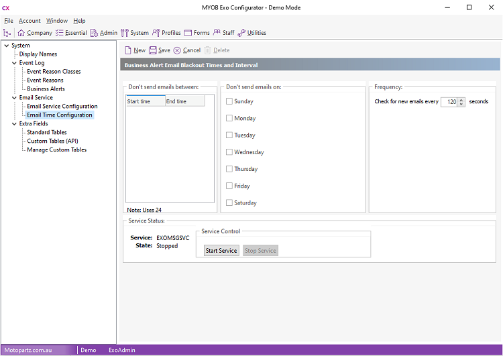Open the Help menu
This screenshot has height=356, width=503.
click(79, 21)
